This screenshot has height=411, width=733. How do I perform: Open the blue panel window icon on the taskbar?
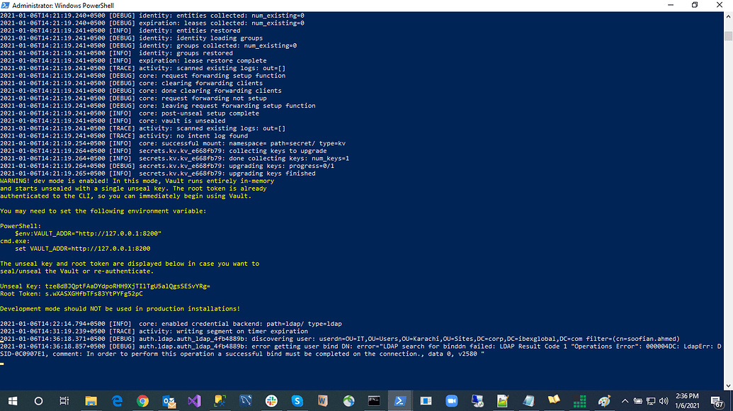[426, 400]
